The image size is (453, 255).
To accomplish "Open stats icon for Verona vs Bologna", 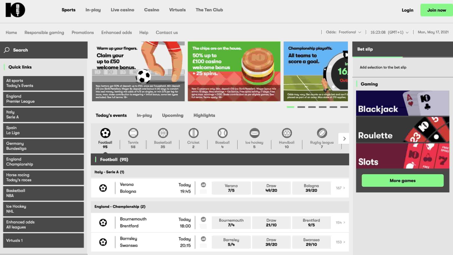I will 203,185.
